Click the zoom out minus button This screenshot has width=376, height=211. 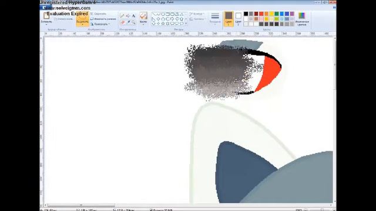point(306,210)
